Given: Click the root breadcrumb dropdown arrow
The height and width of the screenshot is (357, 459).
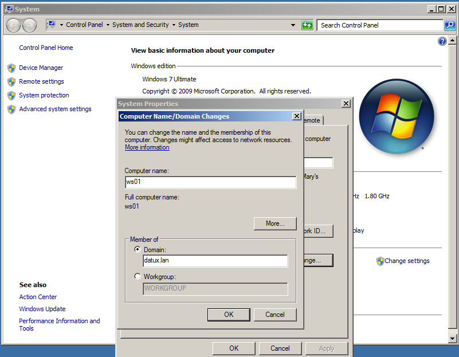Looking at the screenshot, I should pos(61,25).
